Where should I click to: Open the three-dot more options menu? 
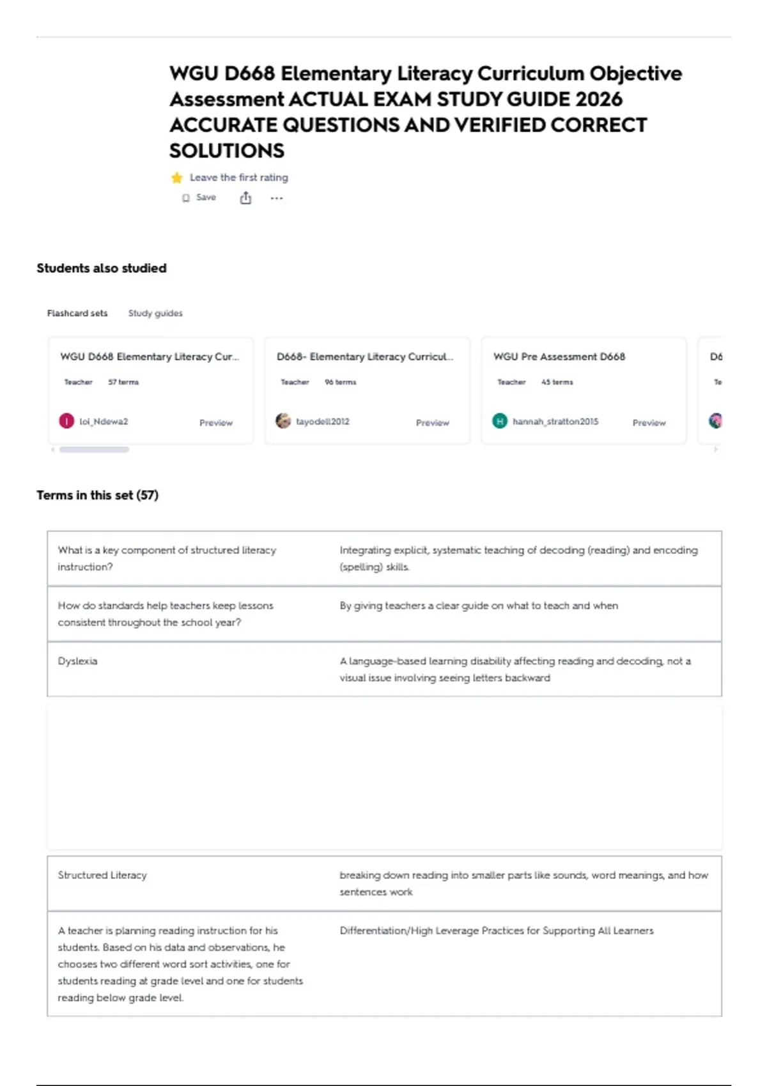[x=276, y=198]
